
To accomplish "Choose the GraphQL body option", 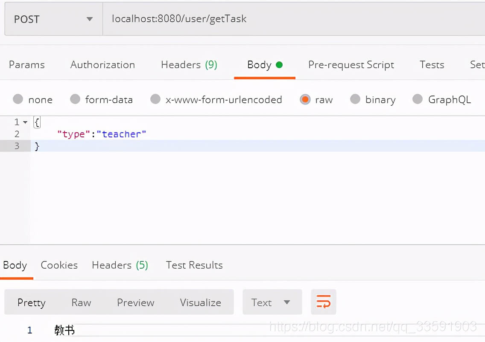I will click(418, 99).
